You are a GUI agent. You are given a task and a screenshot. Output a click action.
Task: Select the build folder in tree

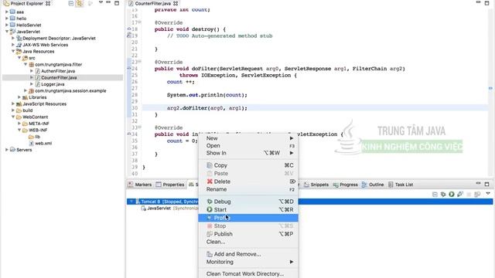tap(28, 110)
